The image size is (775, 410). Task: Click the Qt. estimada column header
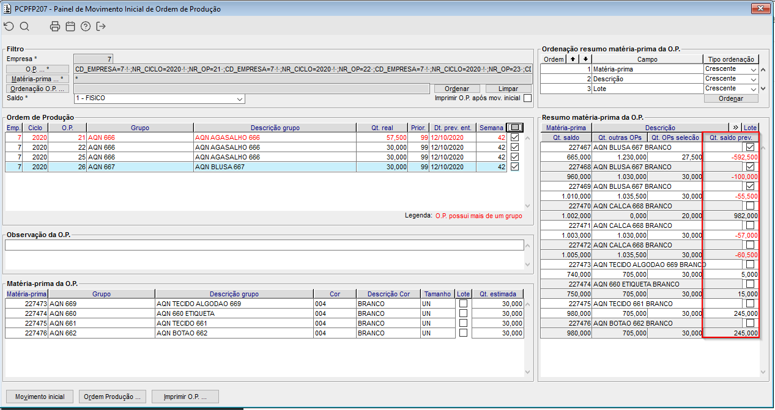(x=498, y=294)
